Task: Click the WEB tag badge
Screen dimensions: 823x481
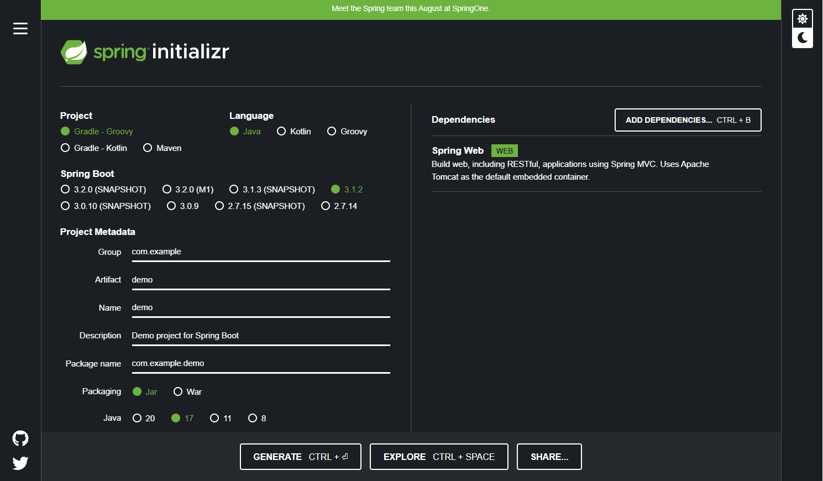Action: [505, 151]
